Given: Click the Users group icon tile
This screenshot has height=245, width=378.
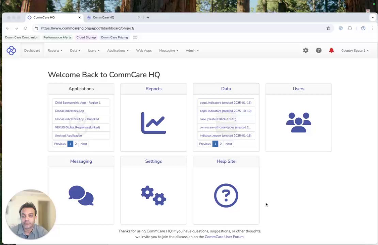Looking at the screenshot, I should (x=298, y=122).
